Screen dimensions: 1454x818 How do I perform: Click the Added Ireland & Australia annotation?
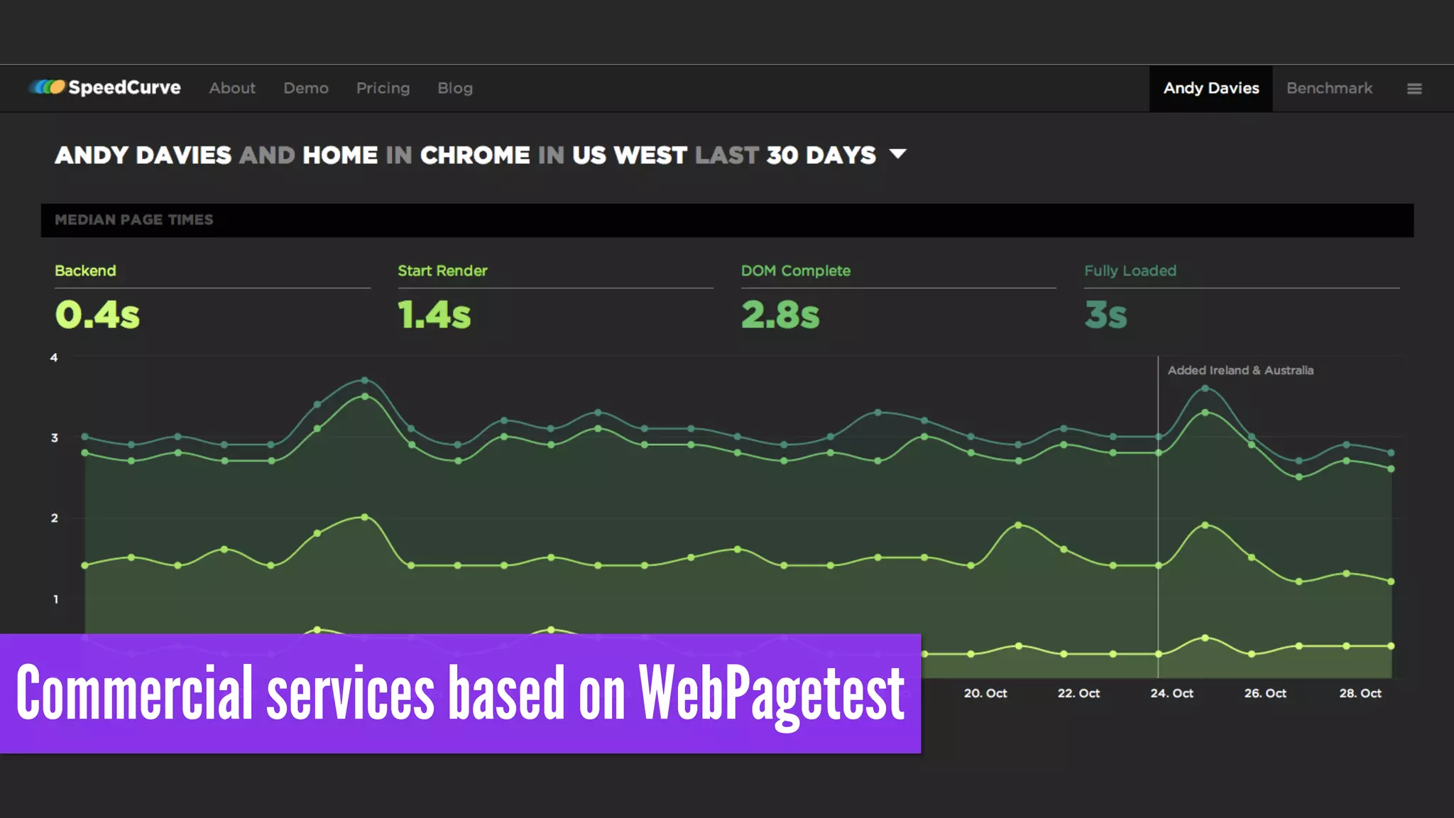1240,370
